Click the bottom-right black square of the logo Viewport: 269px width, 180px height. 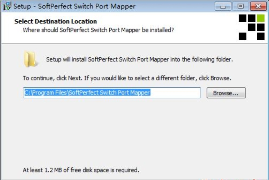[x=260, y=36]
